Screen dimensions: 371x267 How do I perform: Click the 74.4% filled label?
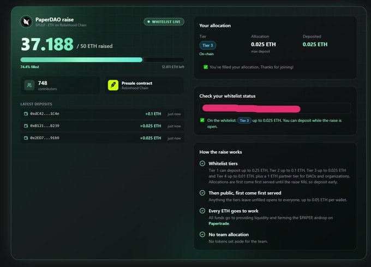tap(29, 67)
